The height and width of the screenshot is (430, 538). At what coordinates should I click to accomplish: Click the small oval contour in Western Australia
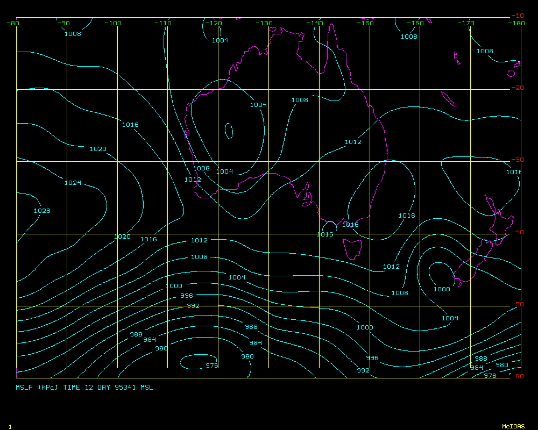tap(229, 131)
